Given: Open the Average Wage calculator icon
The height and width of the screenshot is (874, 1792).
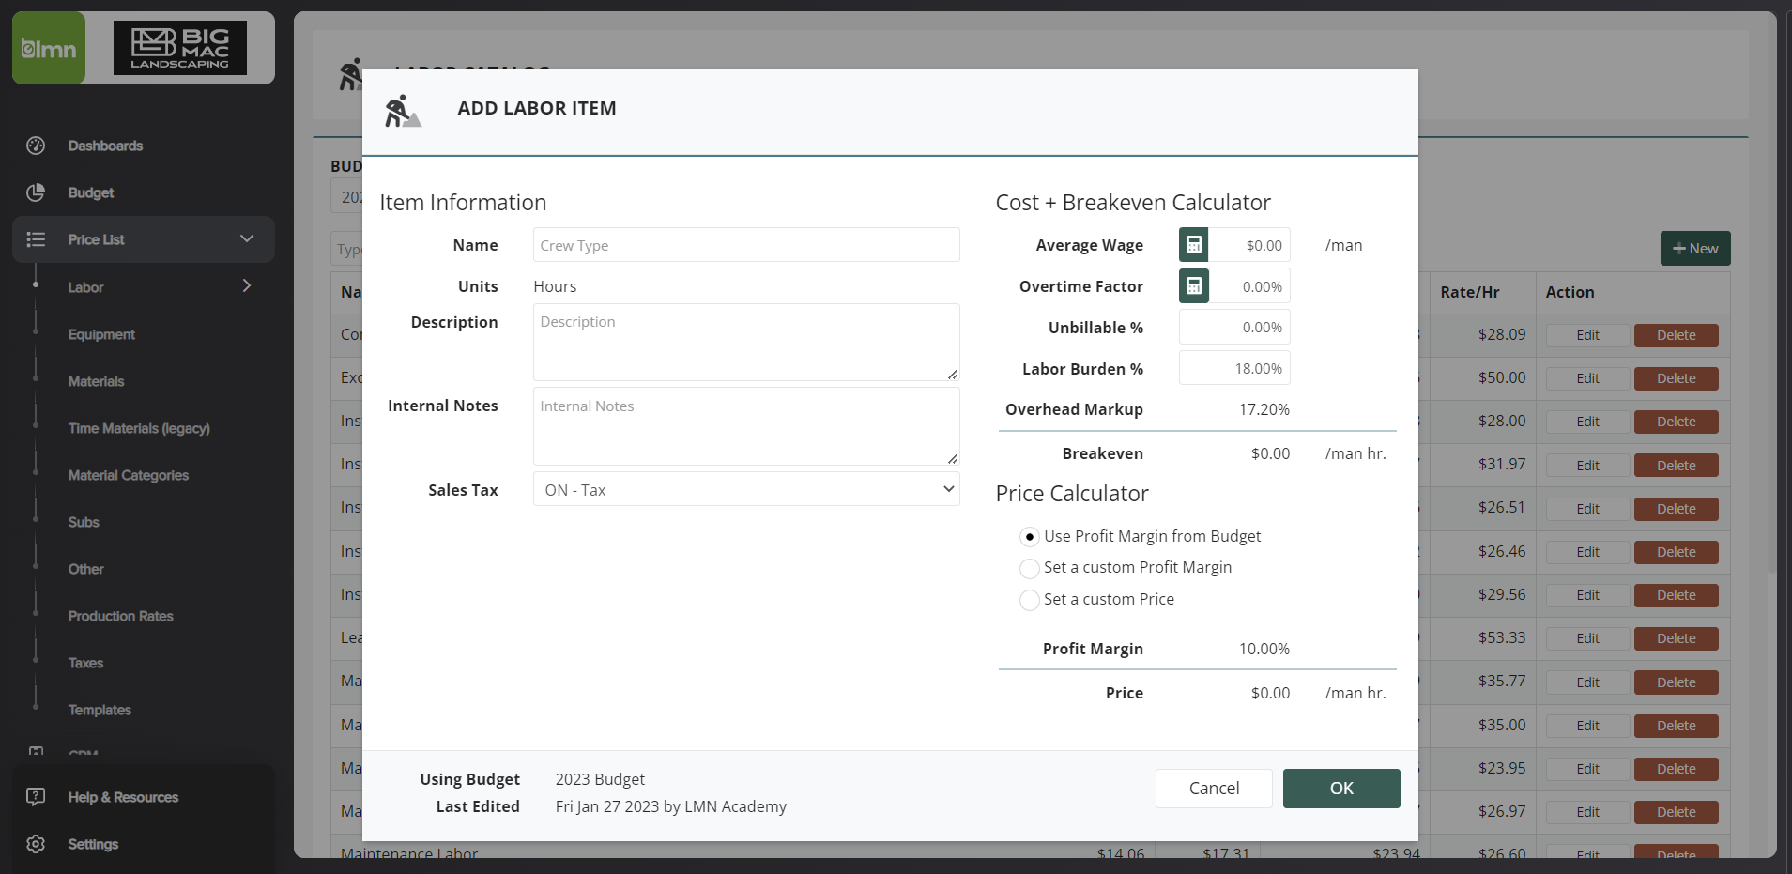Looking at the screenshot, I should pyautogui.click(x=1194, y=245).
